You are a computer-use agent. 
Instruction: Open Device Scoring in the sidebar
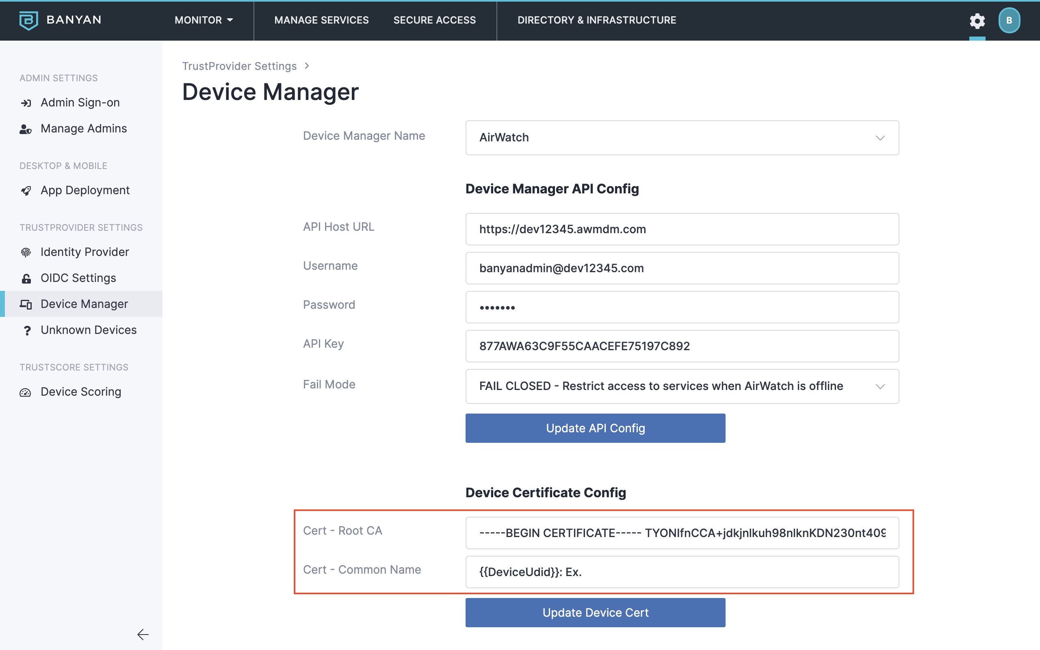point(81,392)
